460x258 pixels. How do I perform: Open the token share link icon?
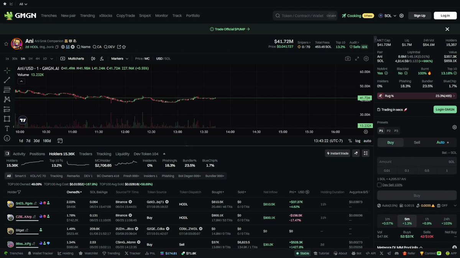(x=119, y=47)
